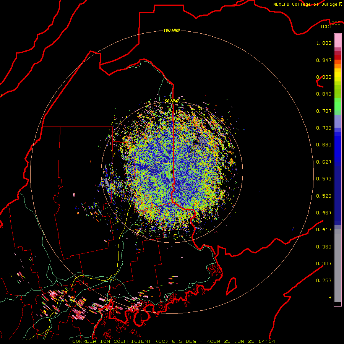The image size is (344, 344).
Task: Pick the bright green color bar segment
Action: tap(338, 104)
